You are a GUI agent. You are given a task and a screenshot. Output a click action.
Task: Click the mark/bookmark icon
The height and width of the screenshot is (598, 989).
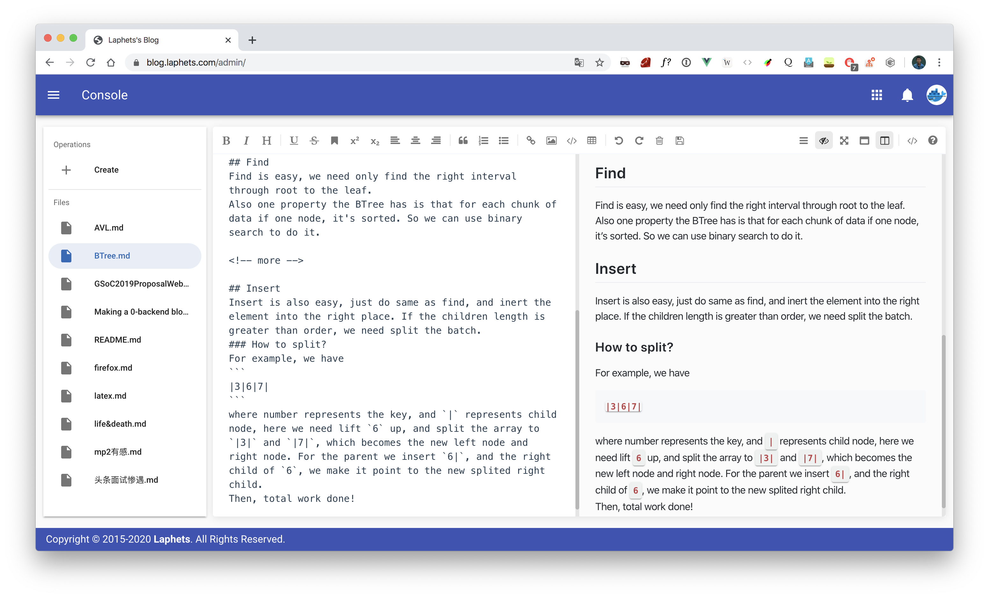[x=334, y=140]
